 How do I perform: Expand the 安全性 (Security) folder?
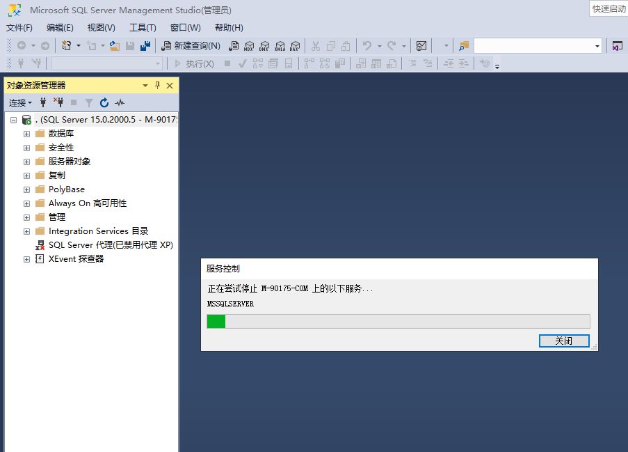coord(27,148)
